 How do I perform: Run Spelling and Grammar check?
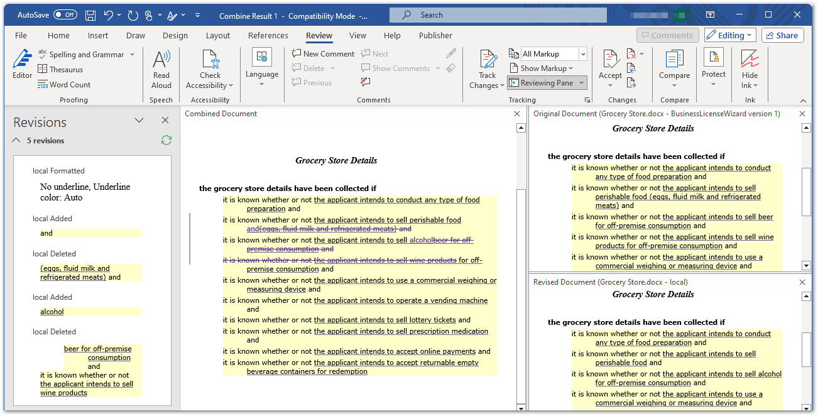(x=82, y=55)
